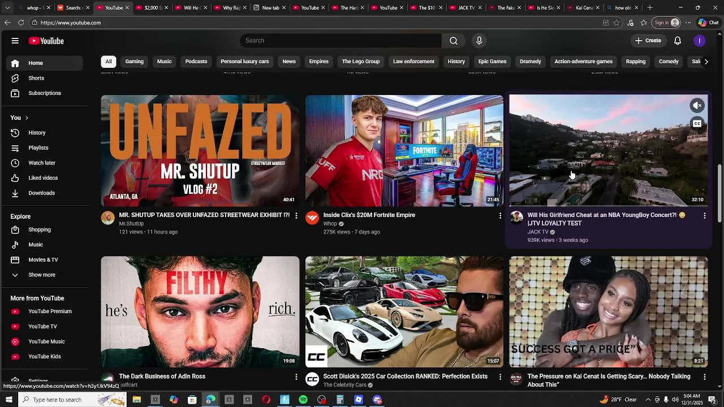Click the Mr.ShutUp channel avatar

click(x=107, y=218)
